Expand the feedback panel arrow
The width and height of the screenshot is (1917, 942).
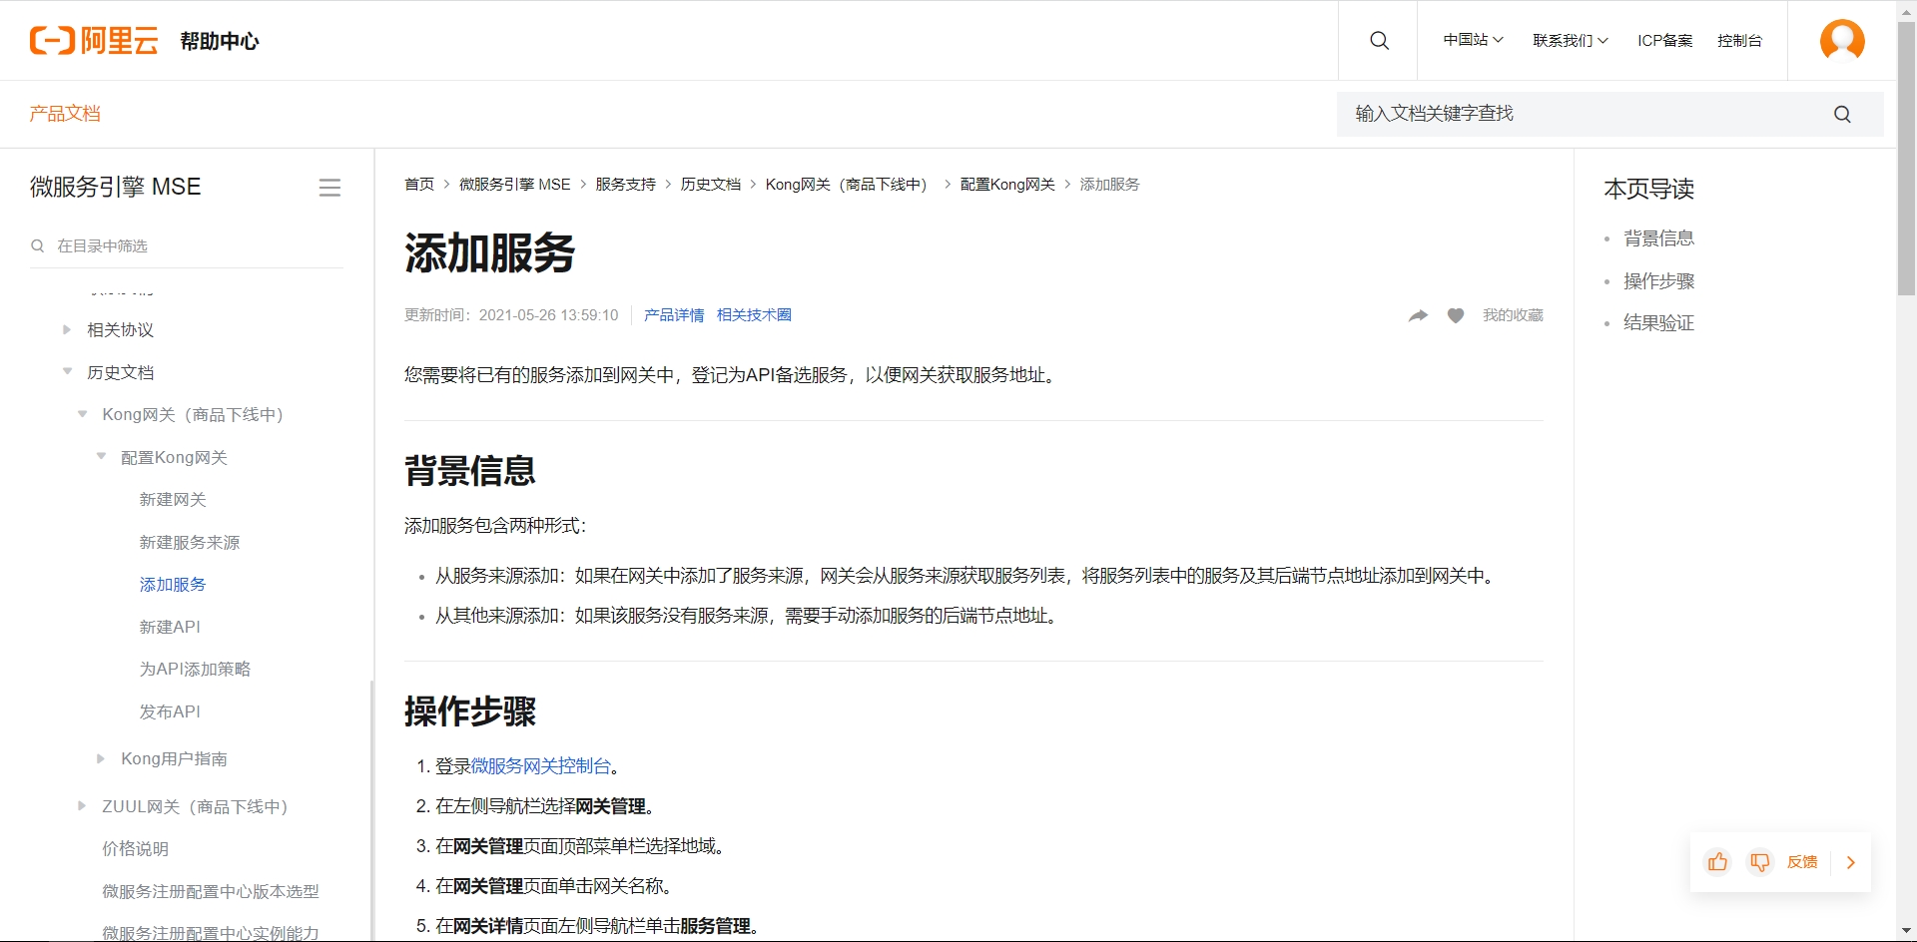click(1851, 862)
